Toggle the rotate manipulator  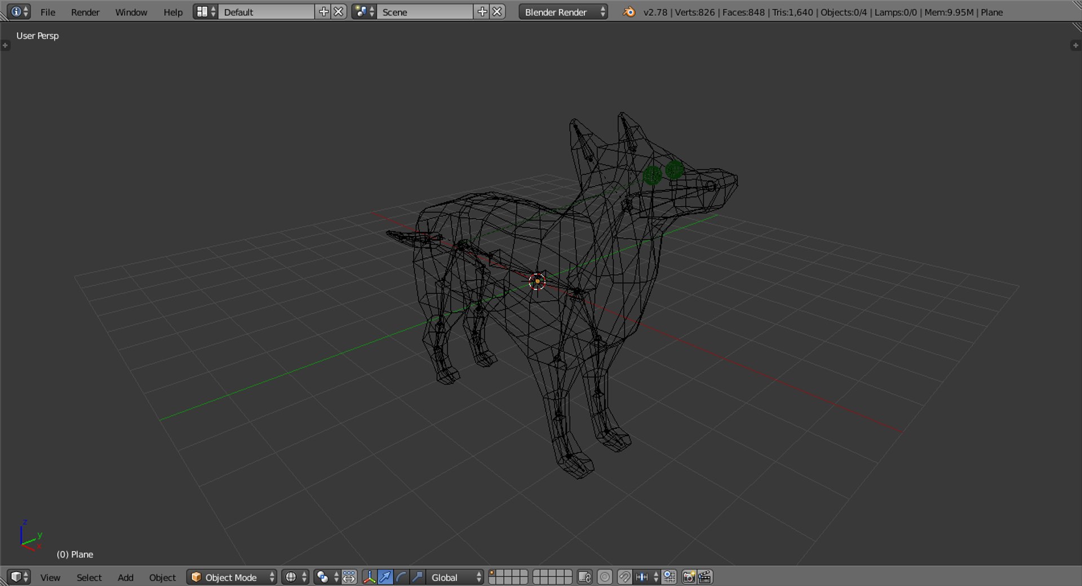click(x=401, y=577)
